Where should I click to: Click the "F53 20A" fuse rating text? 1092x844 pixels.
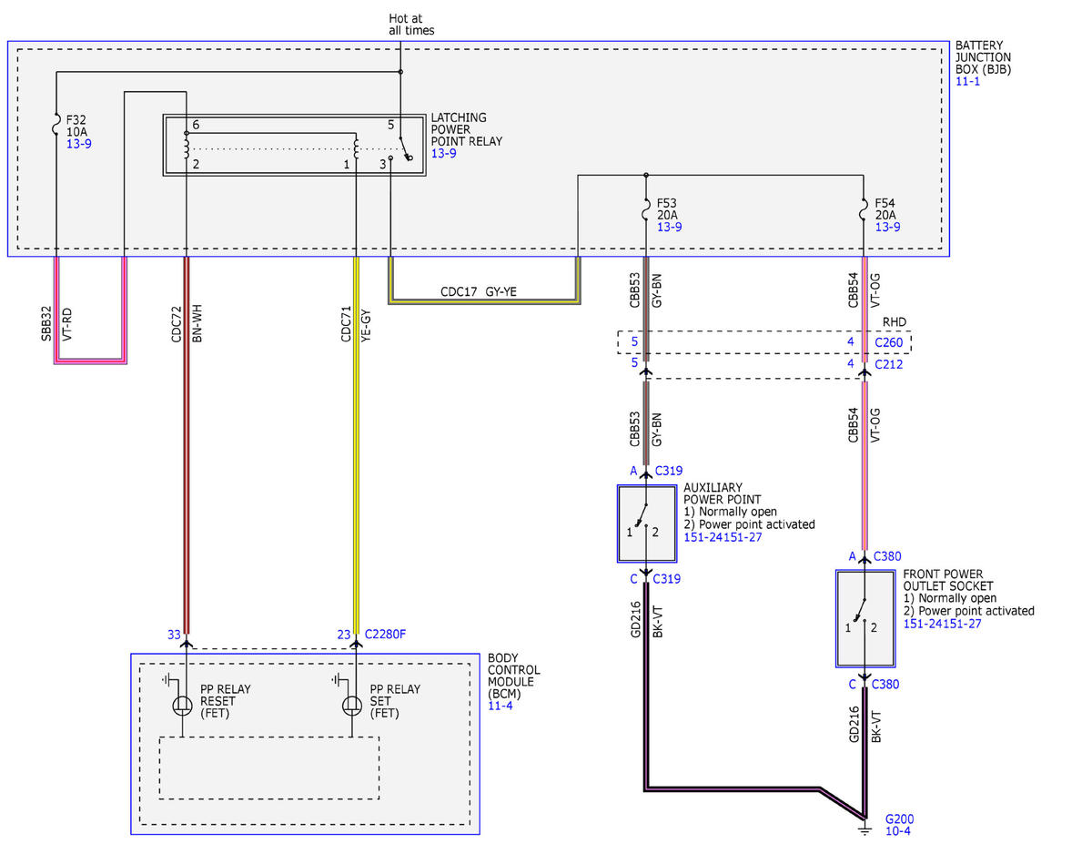pos(667,208)
